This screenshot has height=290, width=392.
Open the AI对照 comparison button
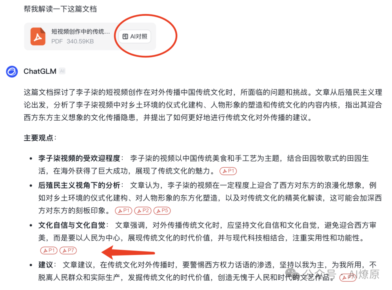point(135,36)
